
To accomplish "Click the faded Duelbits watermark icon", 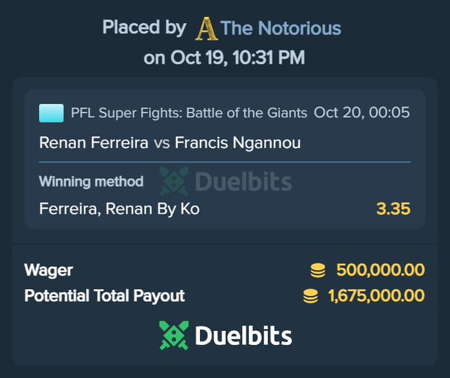I will 173,181.
